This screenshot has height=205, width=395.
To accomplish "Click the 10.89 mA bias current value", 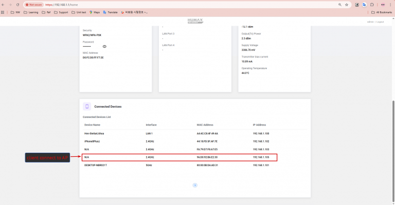I will (247, 61).
